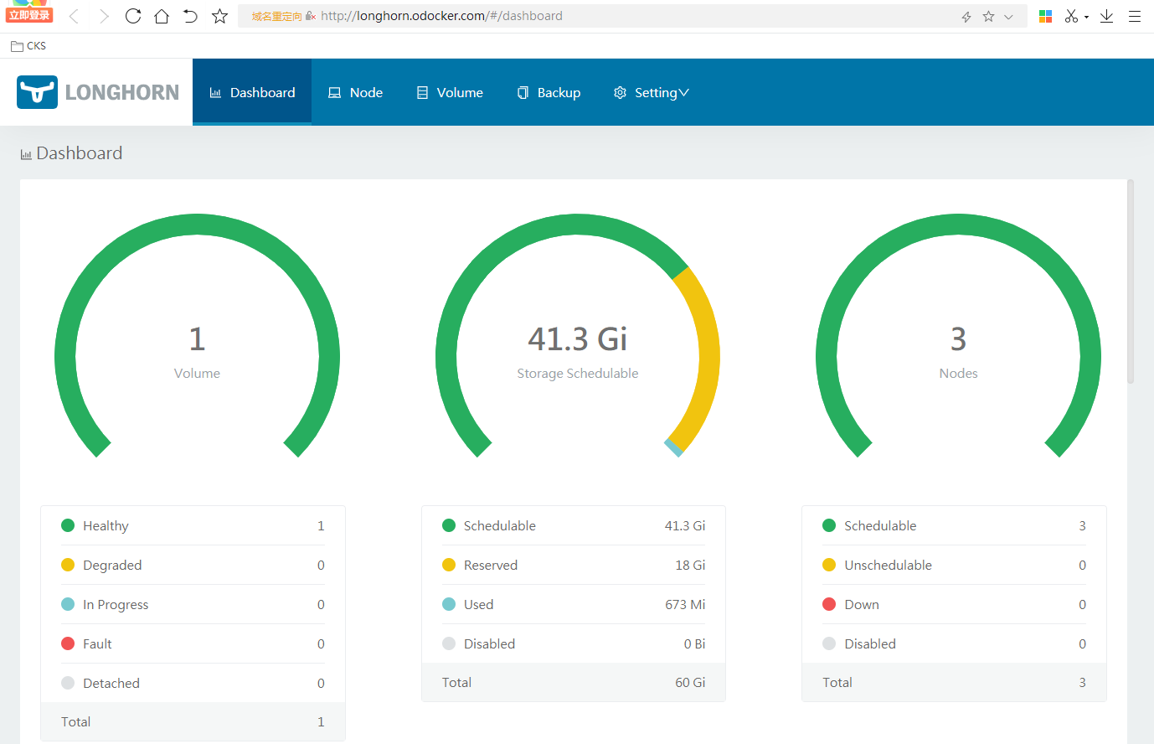
Task: Open the Backup tab
Action: pyautogui.click(x=549, y=92)
